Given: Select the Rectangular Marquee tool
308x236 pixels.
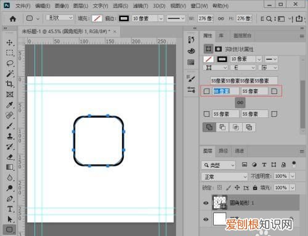Looking at the screenshot, I should pyautogui.click(x=9, y=53).
